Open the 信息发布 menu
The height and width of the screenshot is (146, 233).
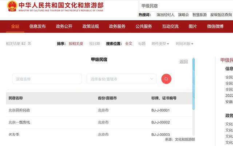37,27
